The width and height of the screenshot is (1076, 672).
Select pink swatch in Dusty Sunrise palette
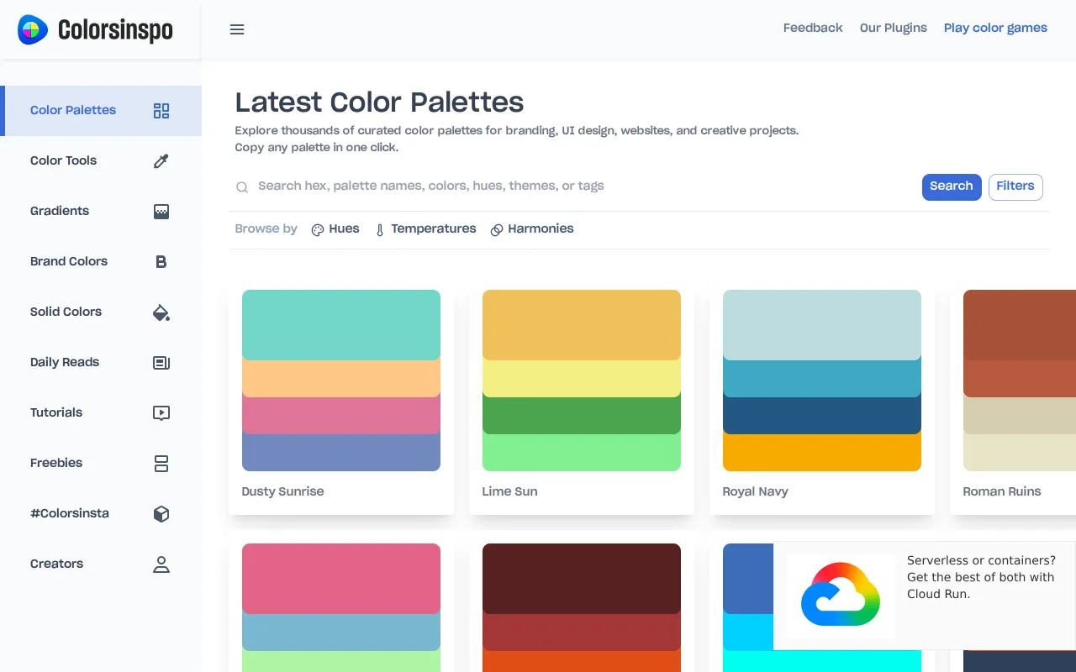click(x=341, y=416)
